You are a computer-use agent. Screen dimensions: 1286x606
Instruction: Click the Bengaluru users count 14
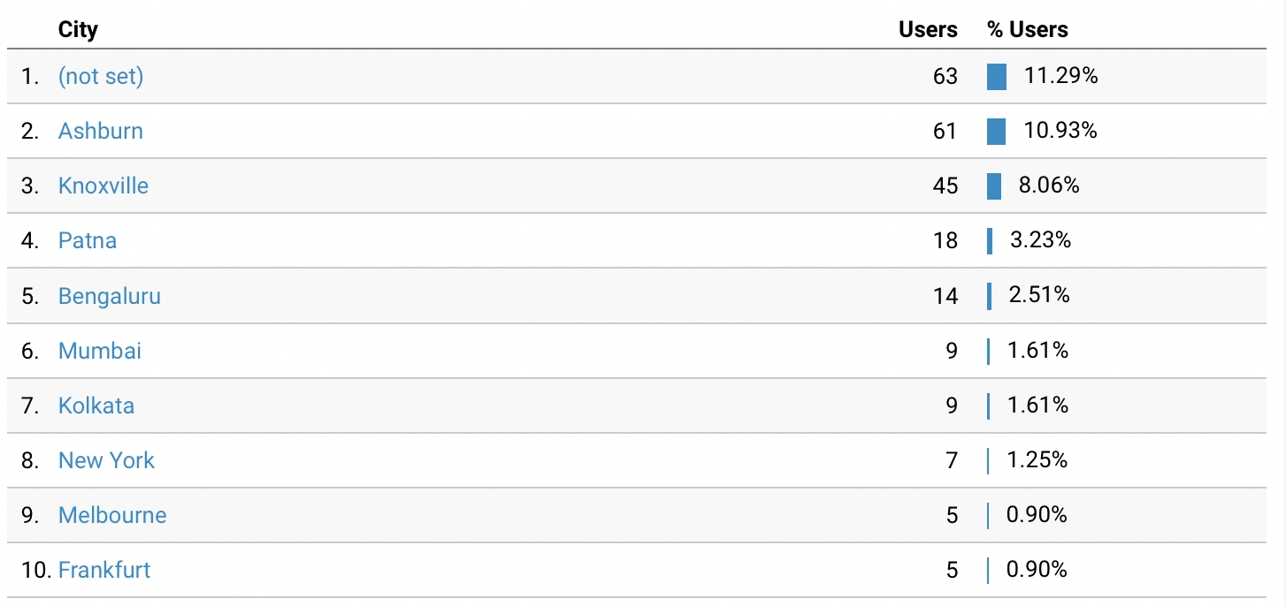click(x=945, y=296)
